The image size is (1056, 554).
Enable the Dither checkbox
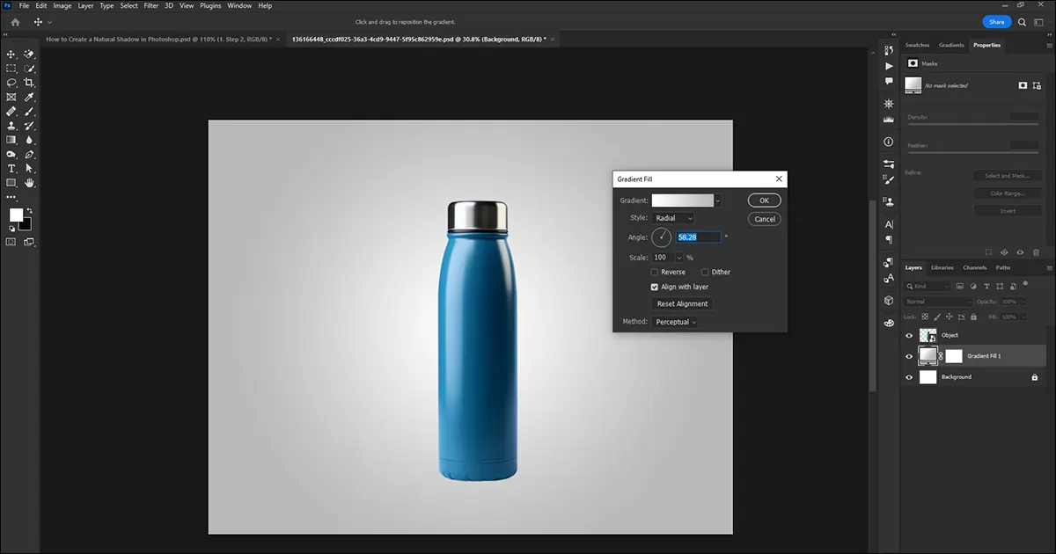point(705,273)
